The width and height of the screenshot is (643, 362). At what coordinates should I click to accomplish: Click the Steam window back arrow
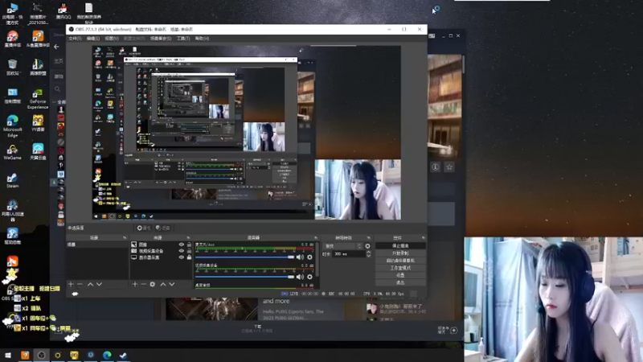pos(56,47)
